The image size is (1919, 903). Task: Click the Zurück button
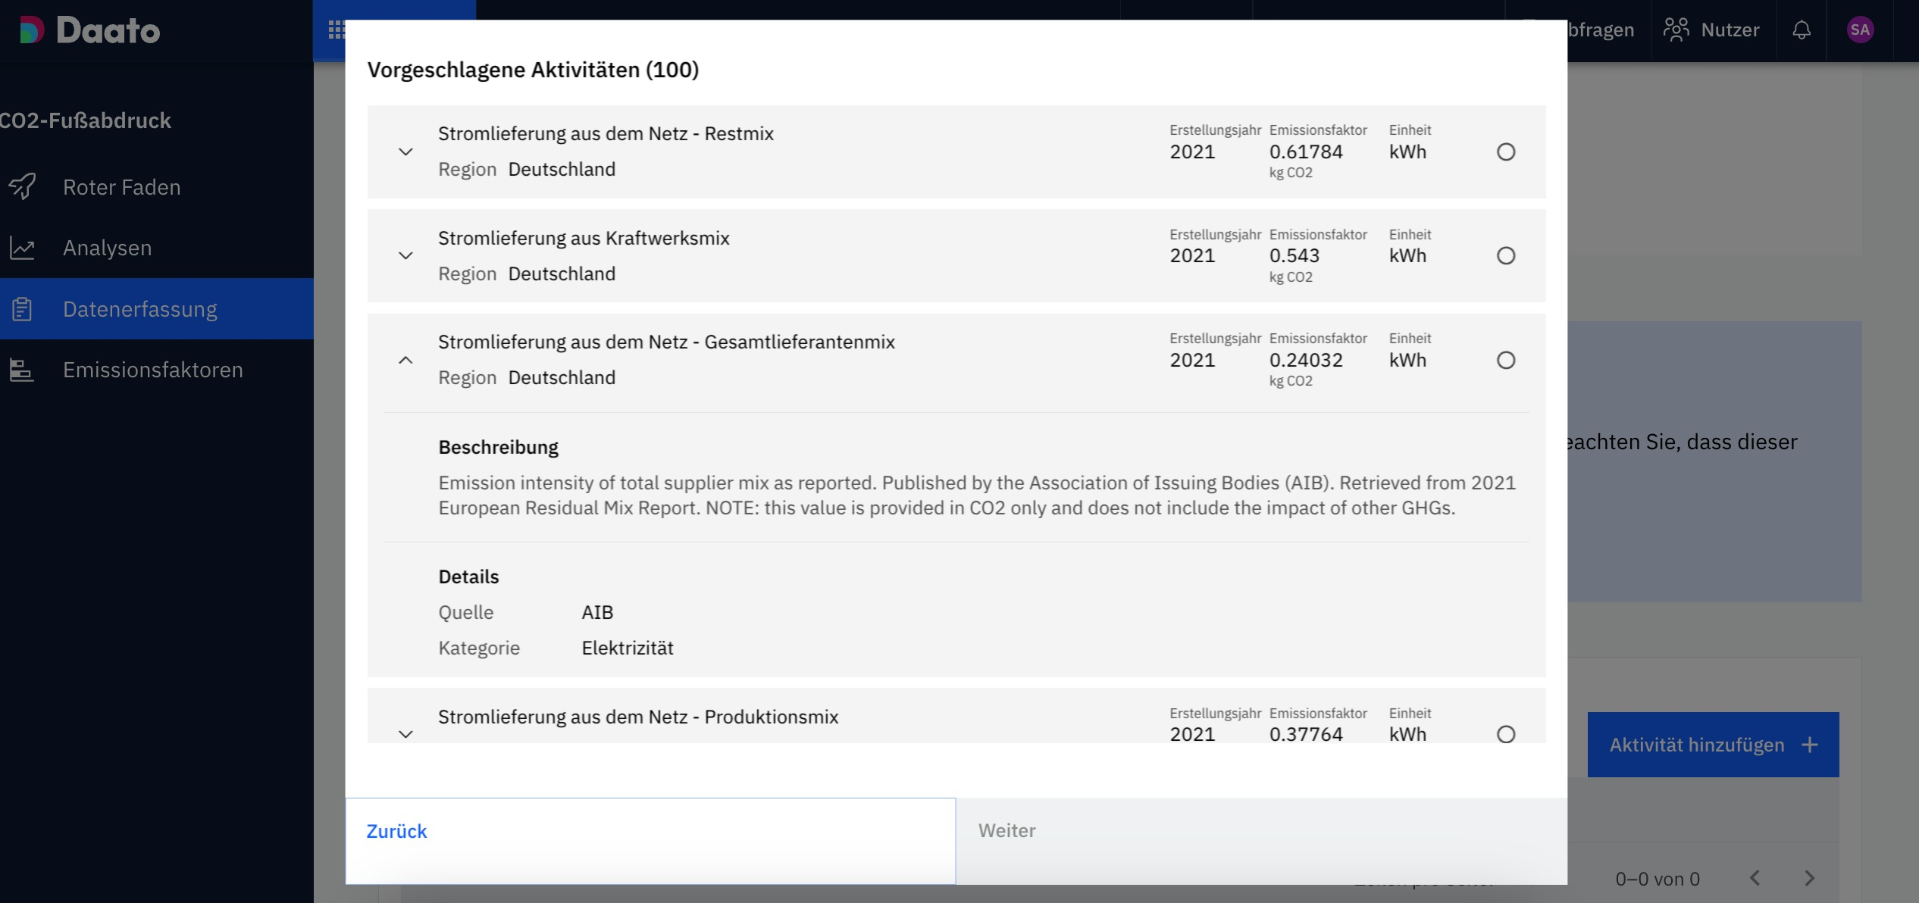click(397, 831)
